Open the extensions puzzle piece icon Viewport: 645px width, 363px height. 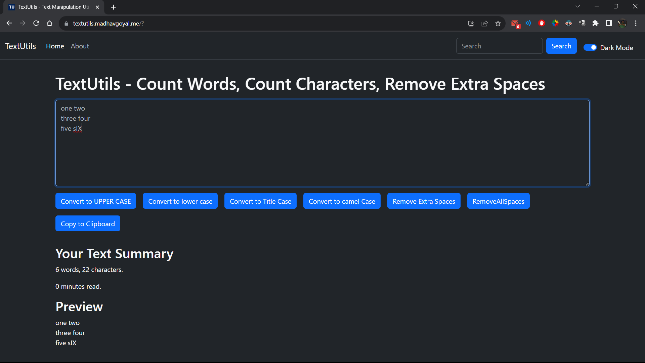pos(595,23)
